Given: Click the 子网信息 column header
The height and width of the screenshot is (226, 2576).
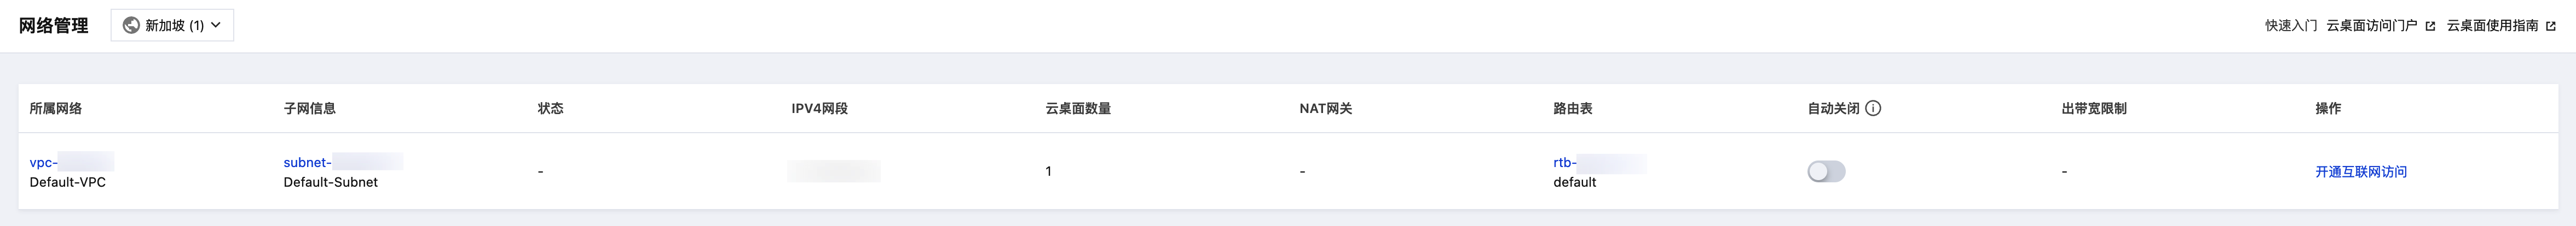Looking at the screenshot, I should point(310,109).
